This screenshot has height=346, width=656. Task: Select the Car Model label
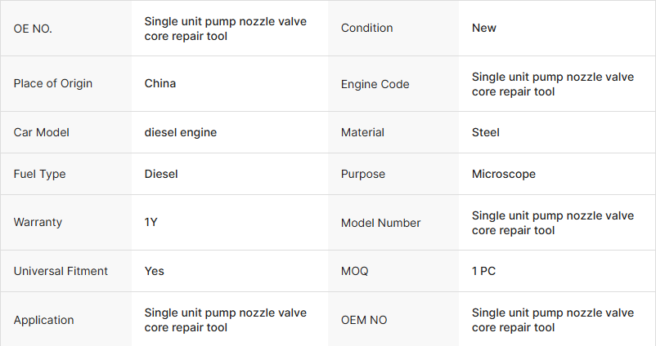click(x=41, y=132)
